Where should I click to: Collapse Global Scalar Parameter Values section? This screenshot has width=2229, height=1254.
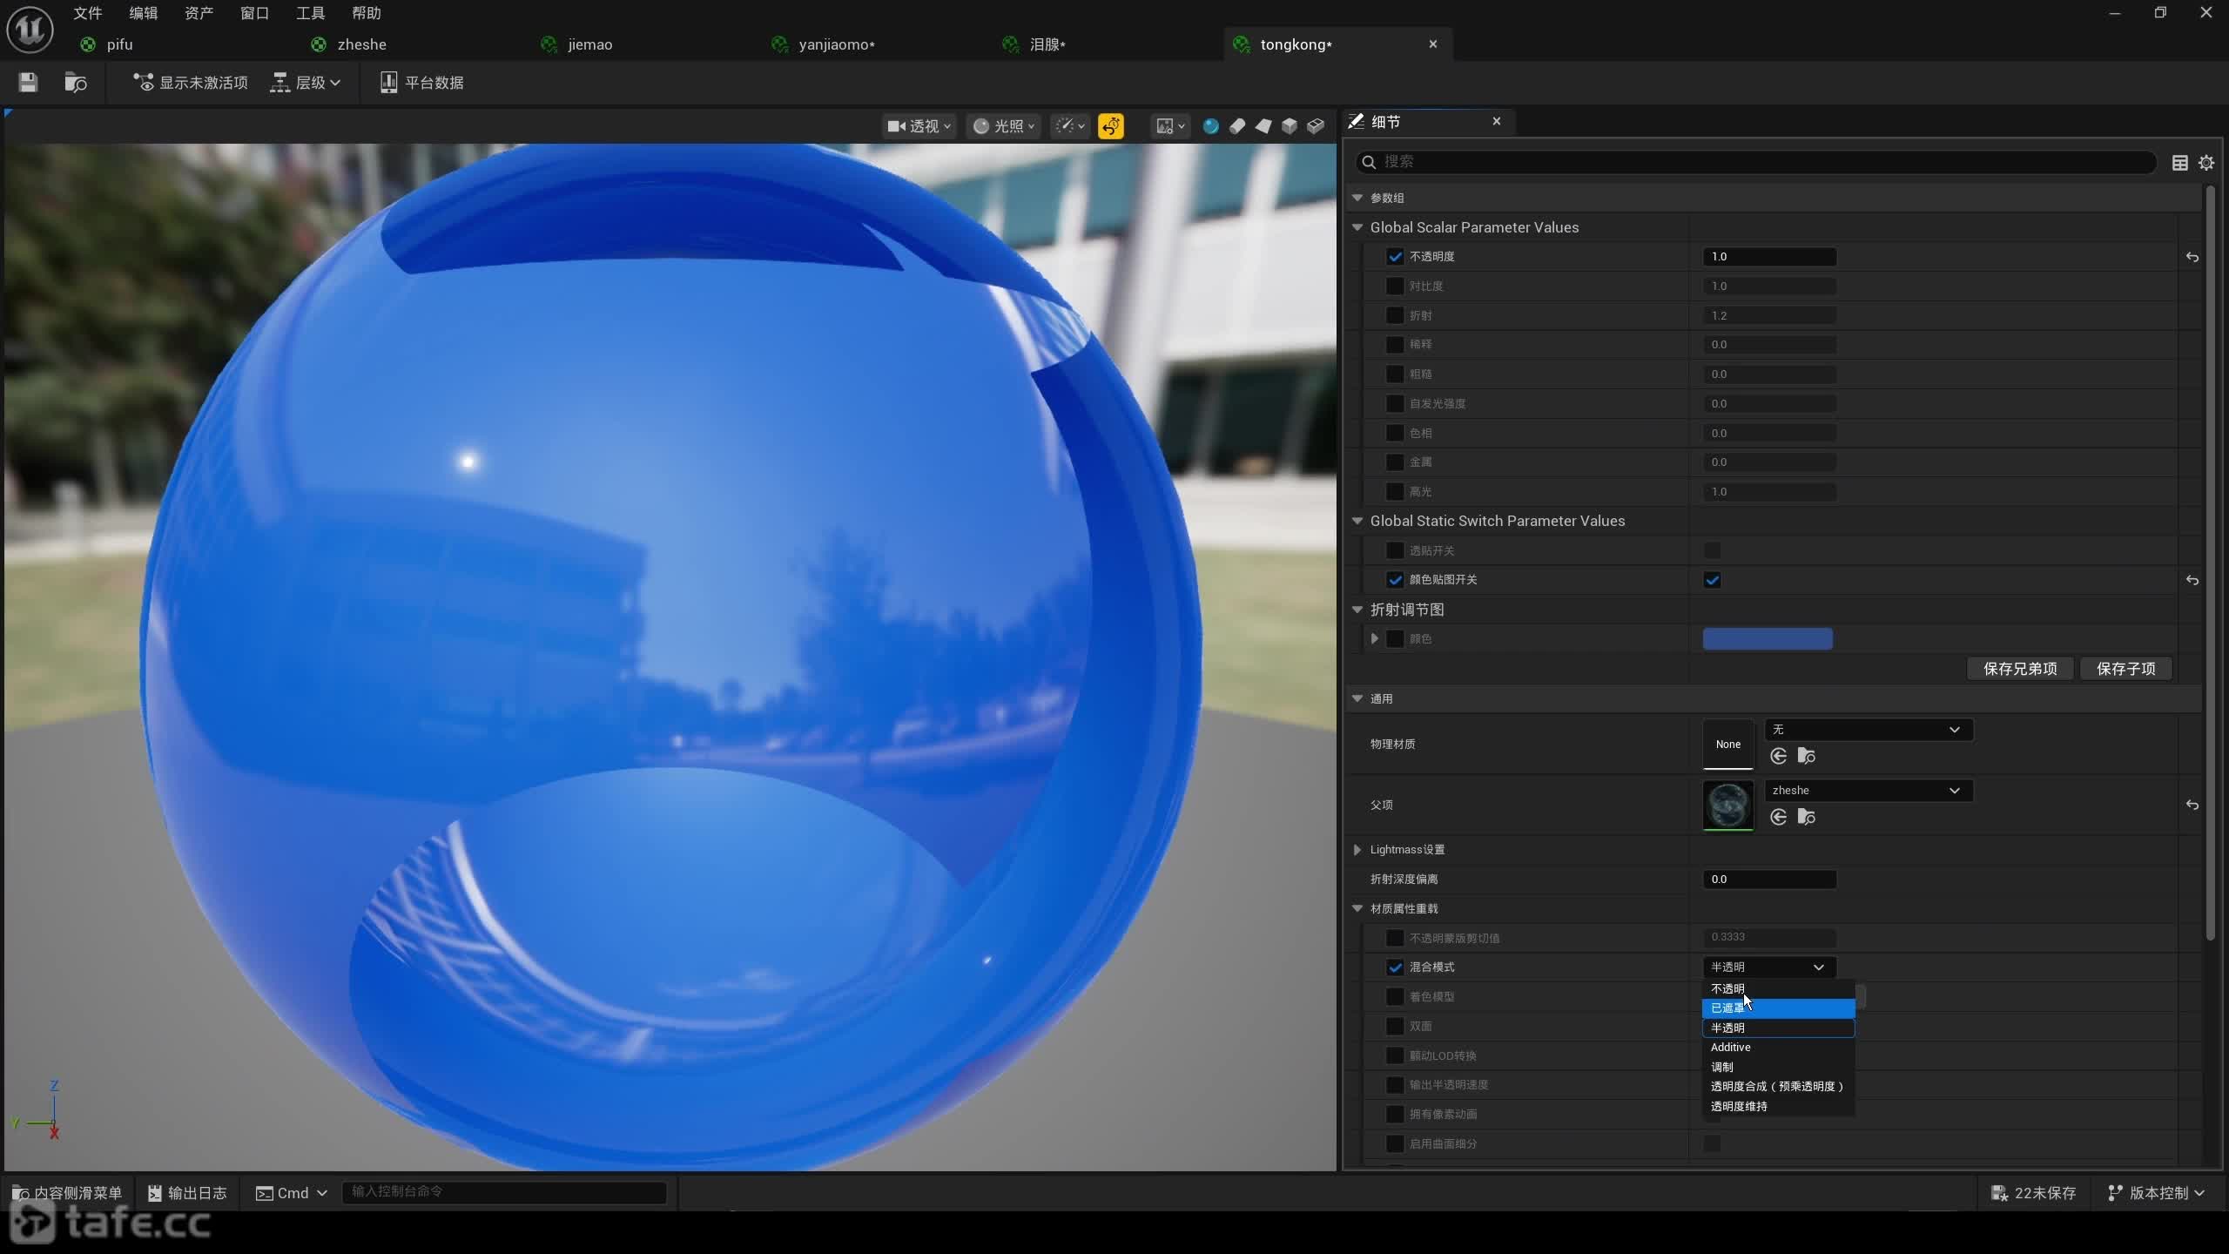click(x=1357, y=227)
